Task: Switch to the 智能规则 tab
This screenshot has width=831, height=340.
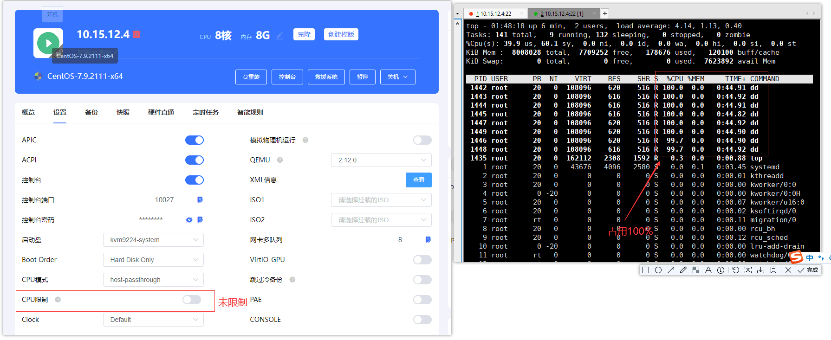Action: click(250, 112)
